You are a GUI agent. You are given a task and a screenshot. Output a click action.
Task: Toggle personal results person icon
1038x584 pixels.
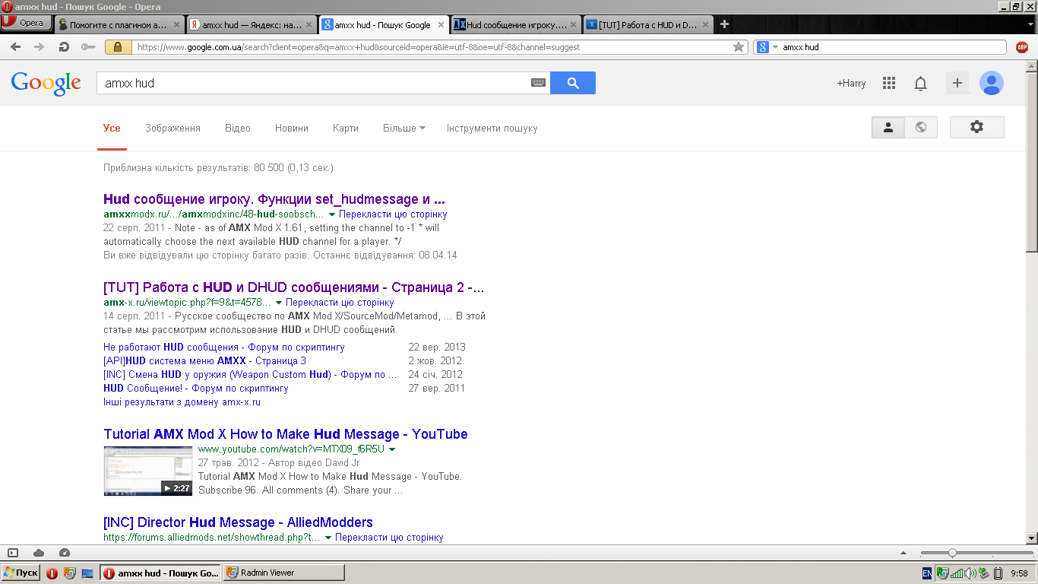(x=888, y=127)
